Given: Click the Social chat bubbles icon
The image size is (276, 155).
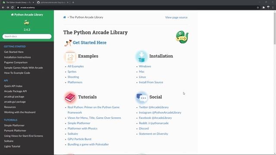Looking at the screenshot, I should pyautogui.click(x=141, y=97).
